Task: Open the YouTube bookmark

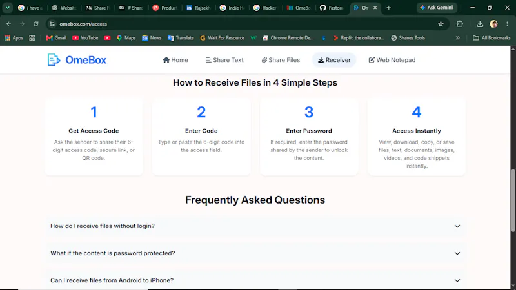Action: (85, 38)
